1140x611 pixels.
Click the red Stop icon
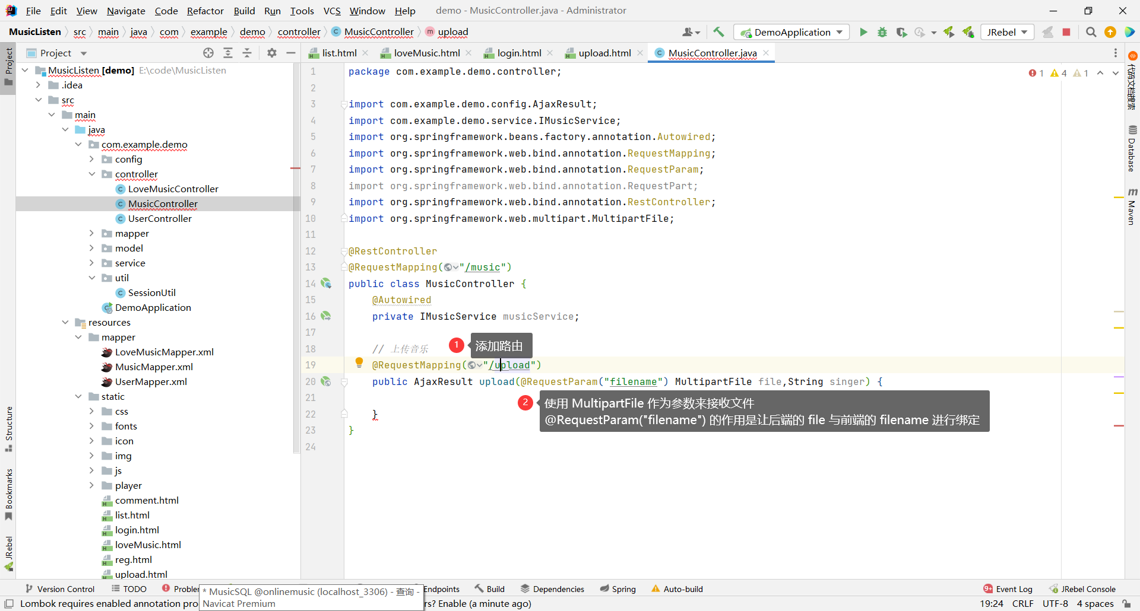pos(1066,32)
